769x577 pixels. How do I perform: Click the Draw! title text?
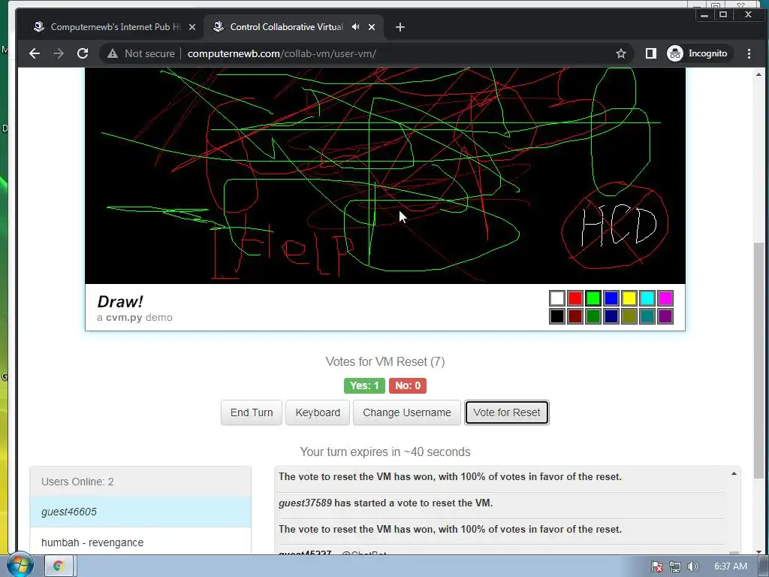[x=120, y=302]
